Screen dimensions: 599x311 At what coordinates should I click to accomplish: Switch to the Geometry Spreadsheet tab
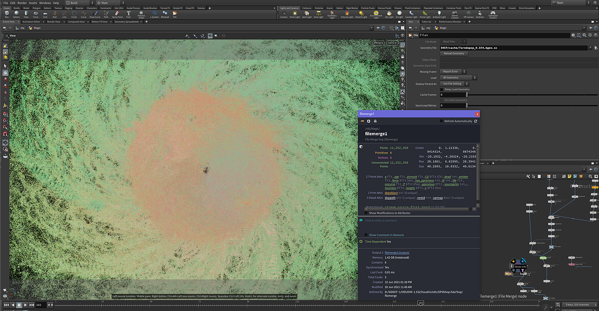coord(126,22)
